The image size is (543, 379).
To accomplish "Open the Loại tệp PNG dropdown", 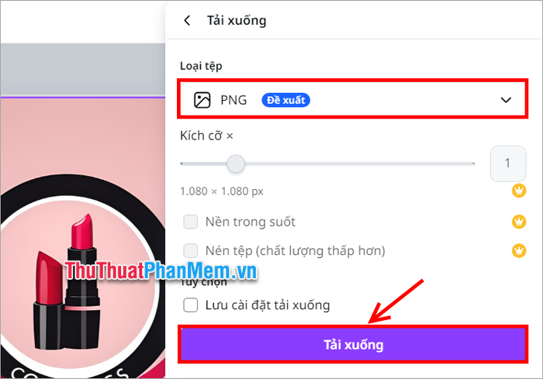I will 352,99.
